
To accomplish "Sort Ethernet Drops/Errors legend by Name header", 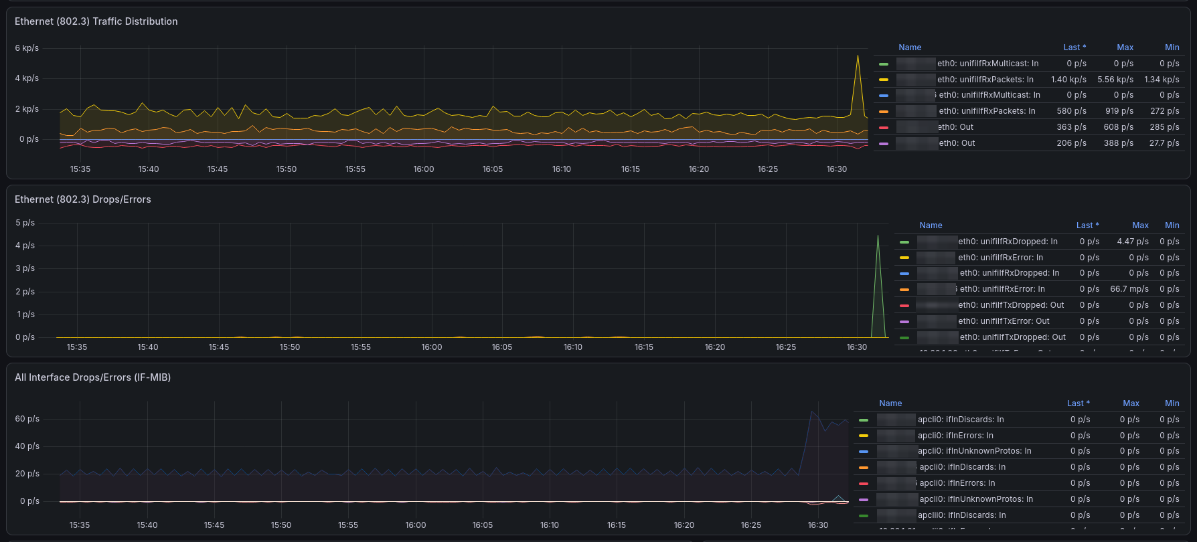I will (931, 225).
